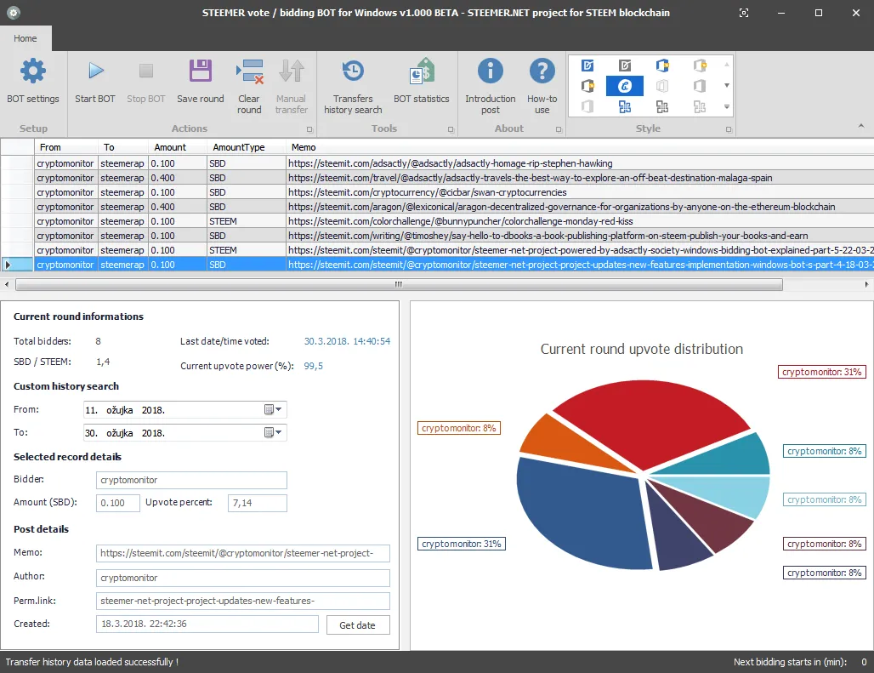Click the Created date field
This screenshot has height=673, width=874.
click(x=207, y=624)
